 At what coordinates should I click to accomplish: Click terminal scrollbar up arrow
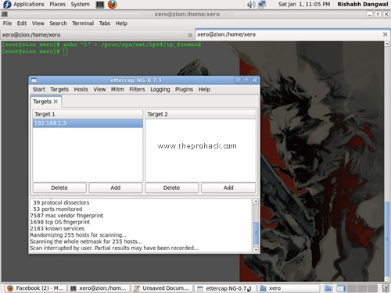pos(387,44)
